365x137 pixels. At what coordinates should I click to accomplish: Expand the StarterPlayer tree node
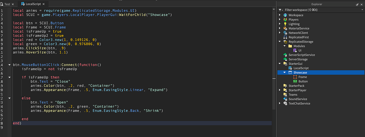point(280,90)
